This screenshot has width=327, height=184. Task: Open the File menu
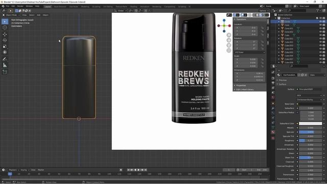pyautogui.click(x=8, y=6)
